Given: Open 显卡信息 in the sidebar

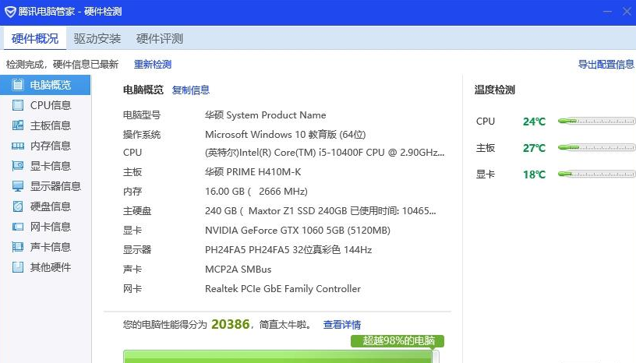Looking at the screenshot, I should [45, 166].
